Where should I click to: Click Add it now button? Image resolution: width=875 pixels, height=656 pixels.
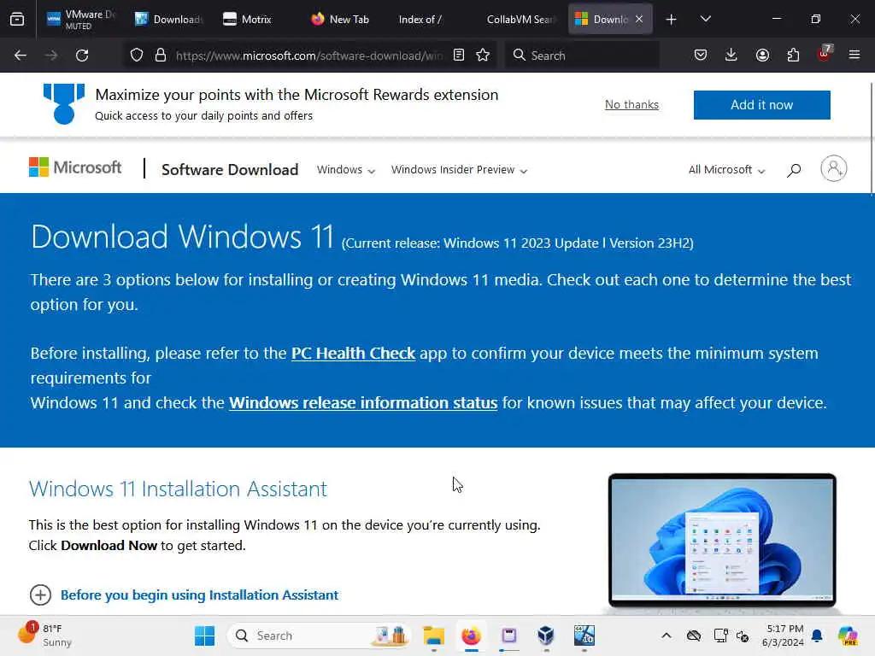point(761,105)
